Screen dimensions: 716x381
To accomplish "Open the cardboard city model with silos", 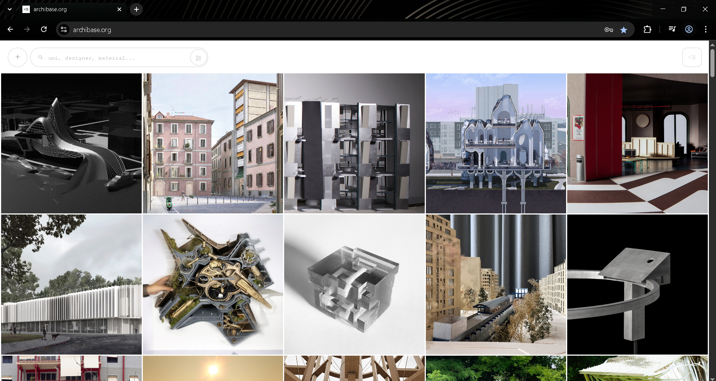I will (496, 285).
